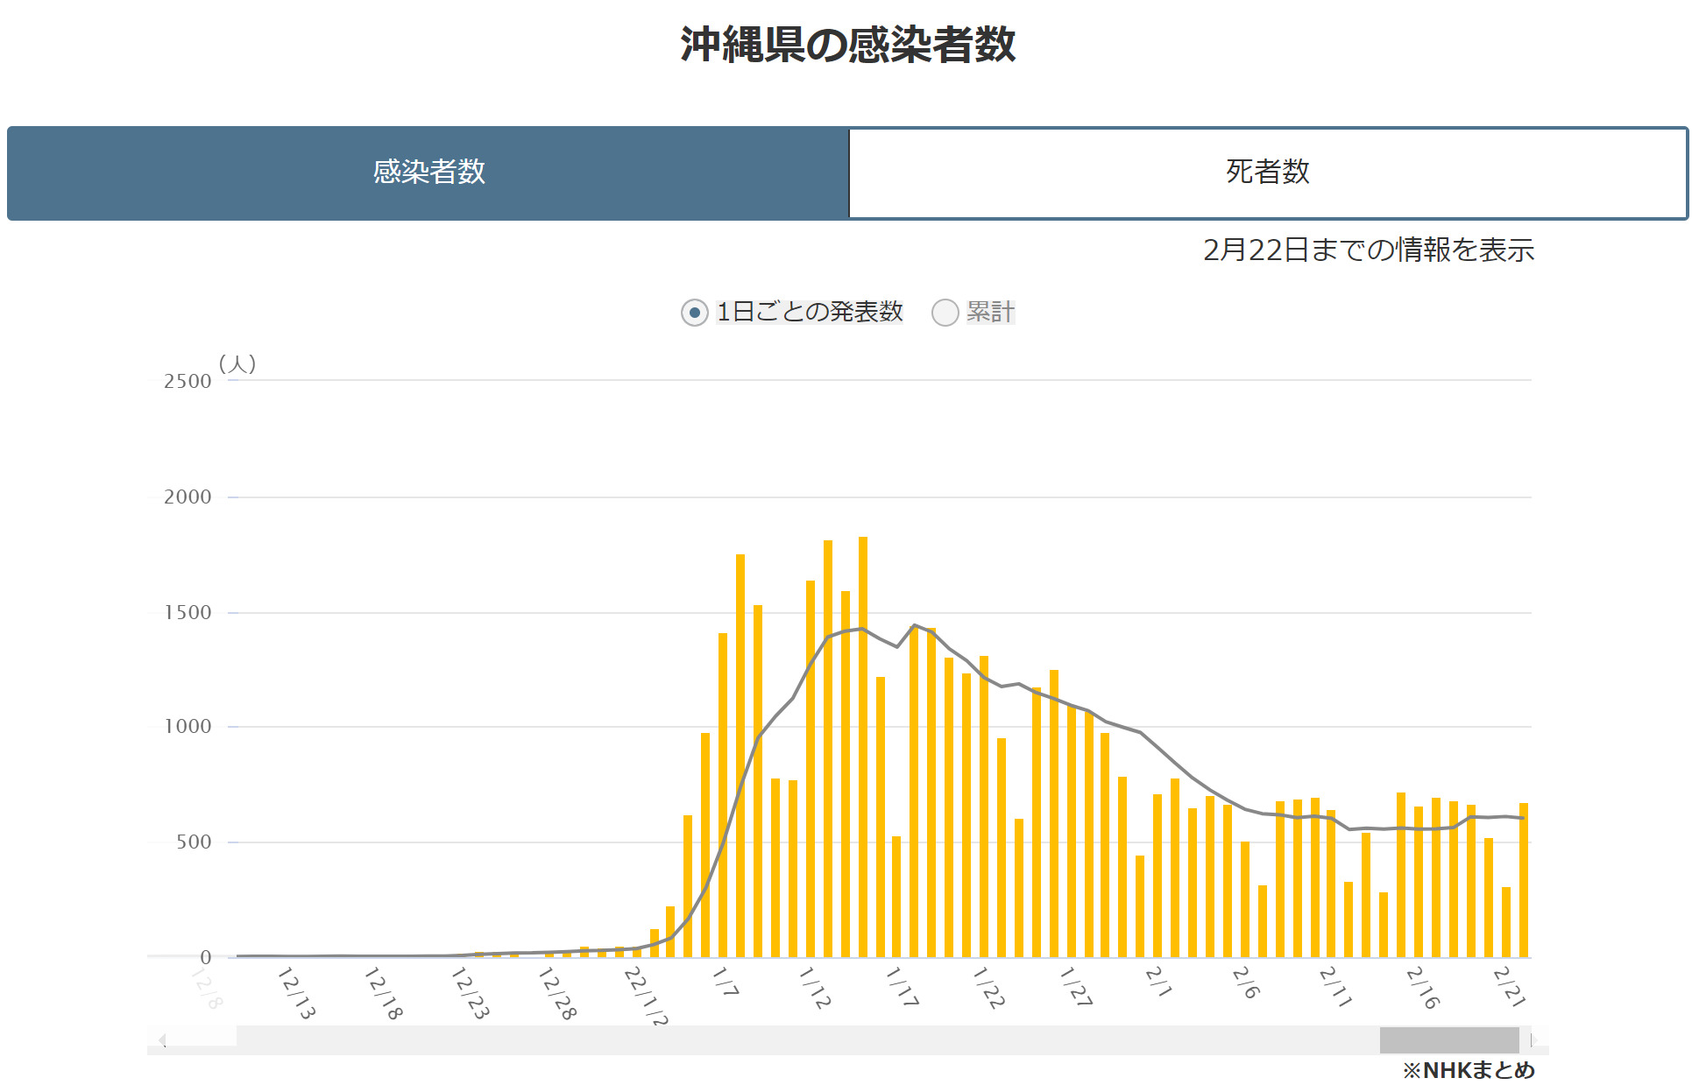Click the 2000 label on the y-axis
The image size is (1699, 1085).
click(188, 497)
